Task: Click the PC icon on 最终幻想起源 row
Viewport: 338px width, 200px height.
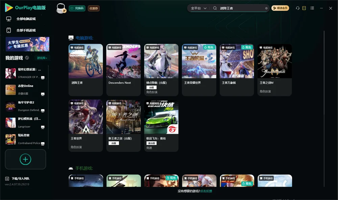Action: pos(43,78)
